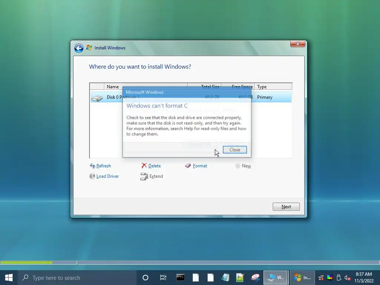The image size is (380, 285).
Task: Sort by the Free Space column header
Action: (x=237, y=86)
